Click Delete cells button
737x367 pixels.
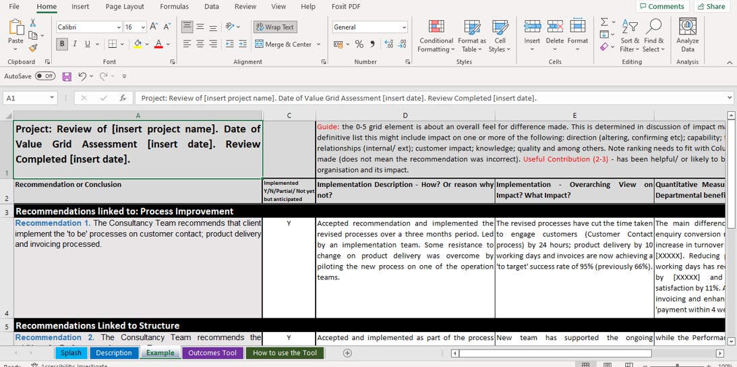click(x=555, y=36)
